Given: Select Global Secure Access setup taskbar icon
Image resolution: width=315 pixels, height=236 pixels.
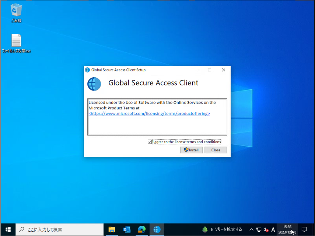Looking at the screenshot, I should (157, 230).
